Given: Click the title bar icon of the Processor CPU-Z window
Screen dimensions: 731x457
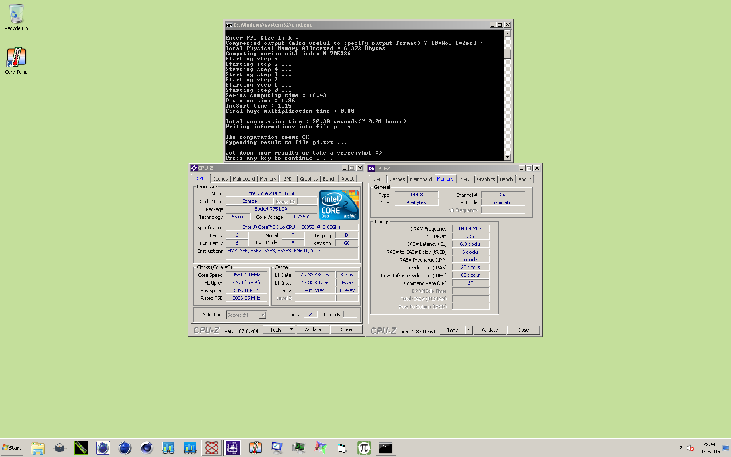Looking at the screenshot, I should click(194, 168).
